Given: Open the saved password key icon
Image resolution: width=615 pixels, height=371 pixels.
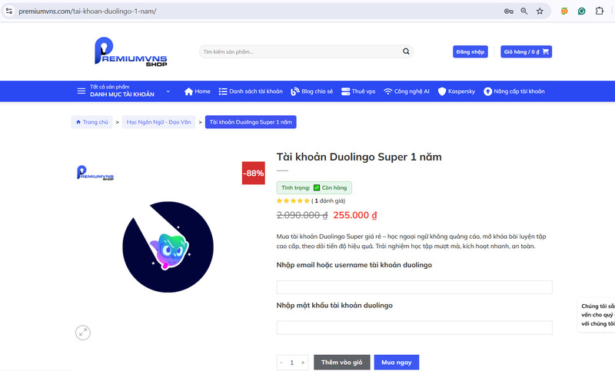Looking at the screenshot, I should click(x=509, y=12).
